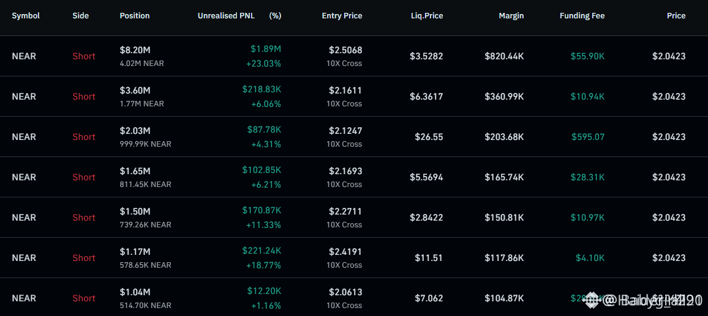Select the $8.20M position value

tap(135, 50)
